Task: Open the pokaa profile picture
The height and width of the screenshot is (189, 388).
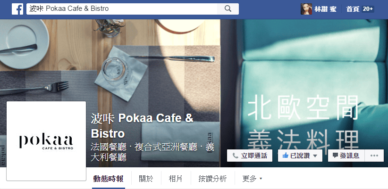Action: [x=46, y=141]
